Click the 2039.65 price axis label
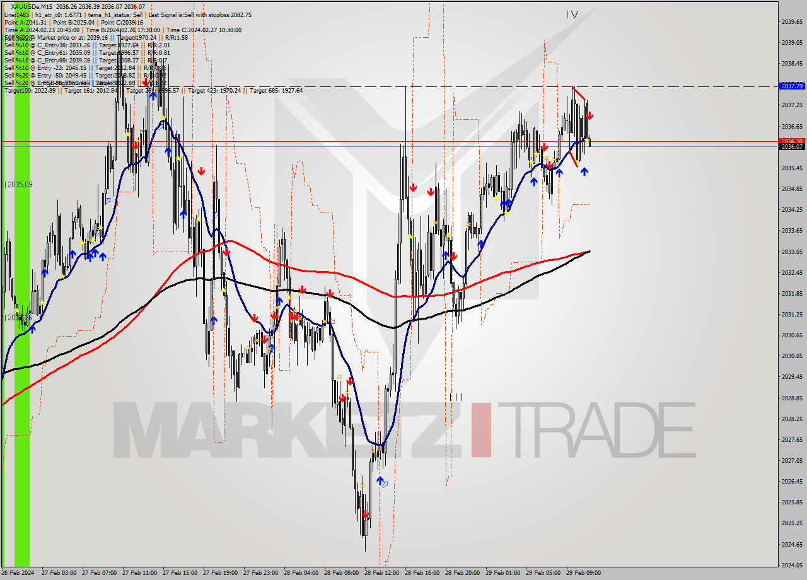807x580 pixels. [x=792, y=21]
